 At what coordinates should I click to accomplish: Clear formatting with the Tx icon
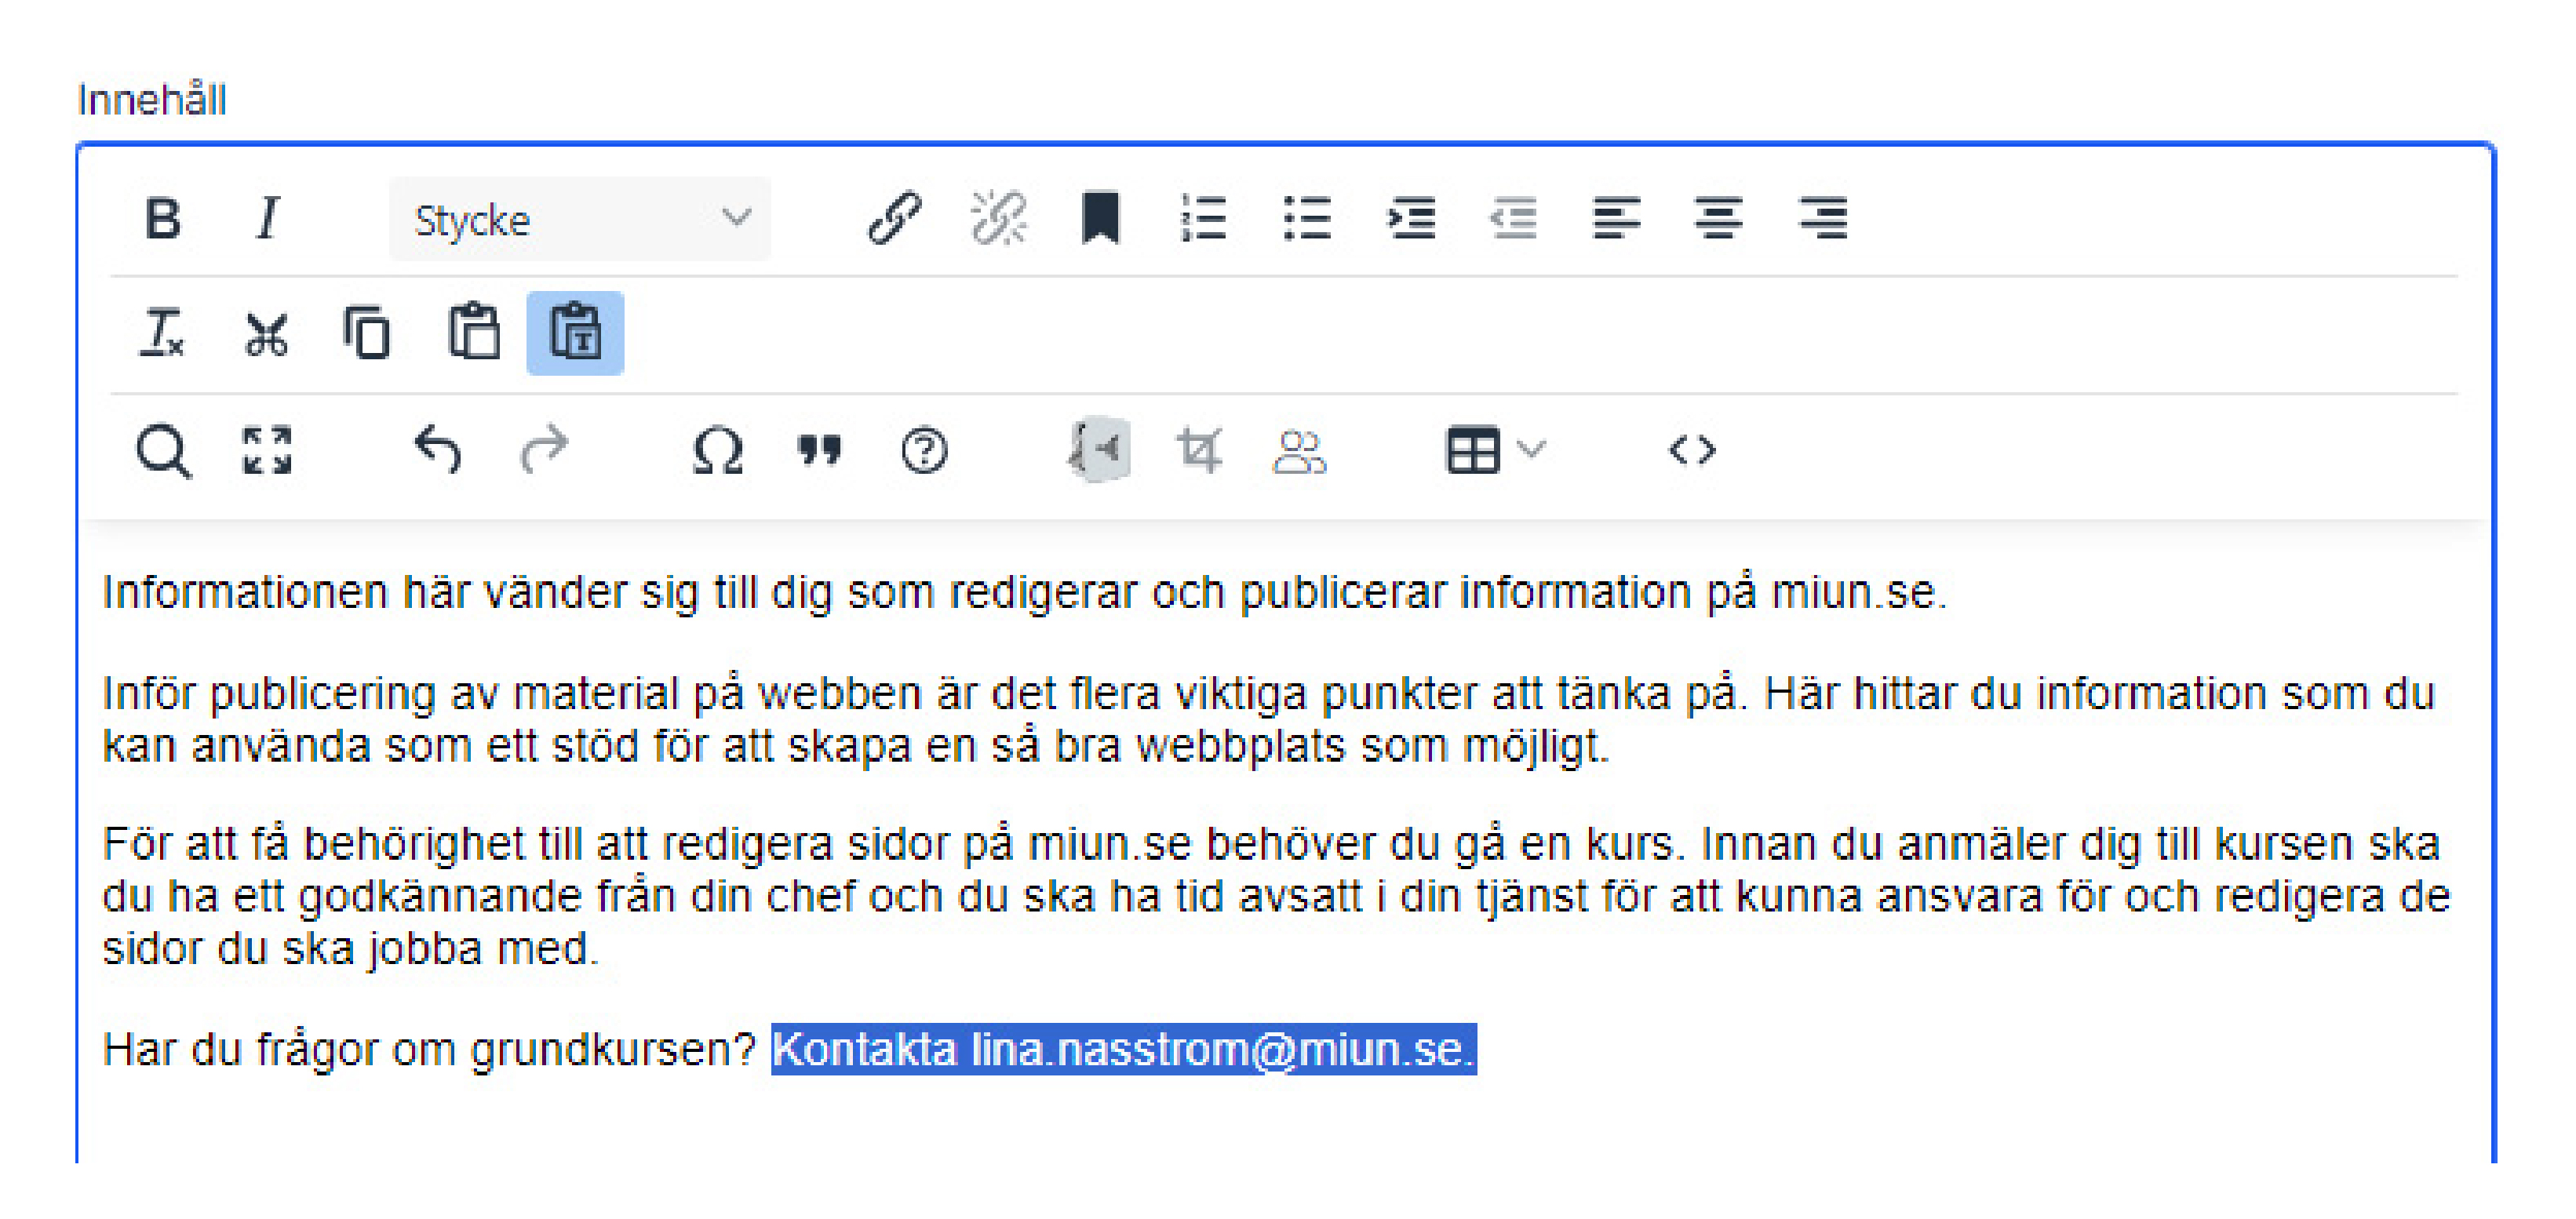coord(163,333)
